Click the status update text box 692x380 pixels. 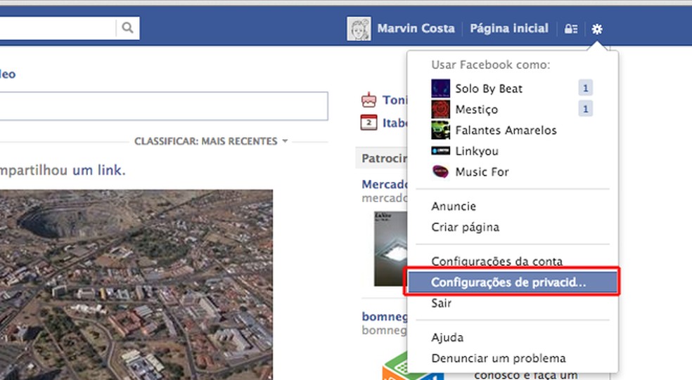pyautogui.click(x=164, y=106)
